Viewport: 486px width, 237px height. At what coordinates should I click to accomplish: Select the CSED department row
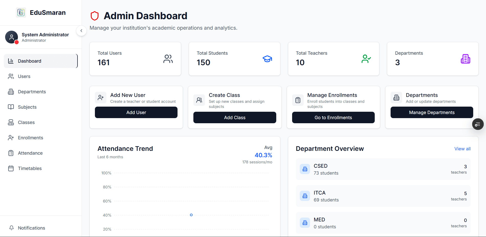tap(383, 169)
